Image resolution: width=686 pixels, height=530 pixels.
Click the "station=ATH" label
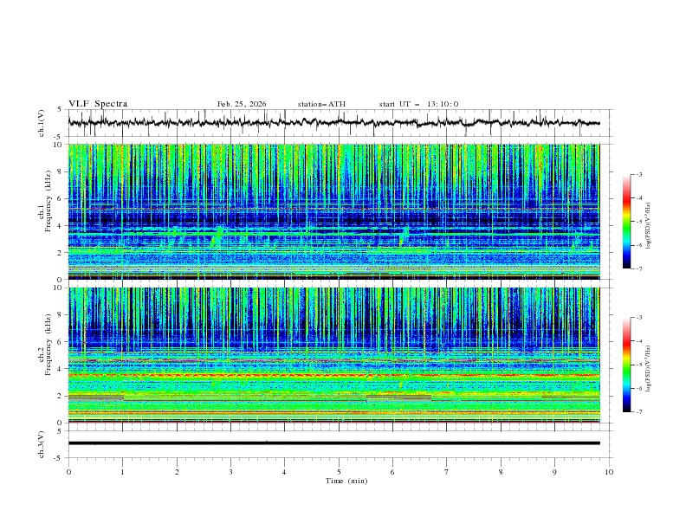coord(321,104)
